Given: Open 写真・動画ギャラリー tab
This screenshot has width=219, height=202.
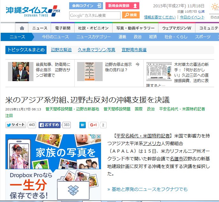Looking at the screenshot, I should pos(135,28).
